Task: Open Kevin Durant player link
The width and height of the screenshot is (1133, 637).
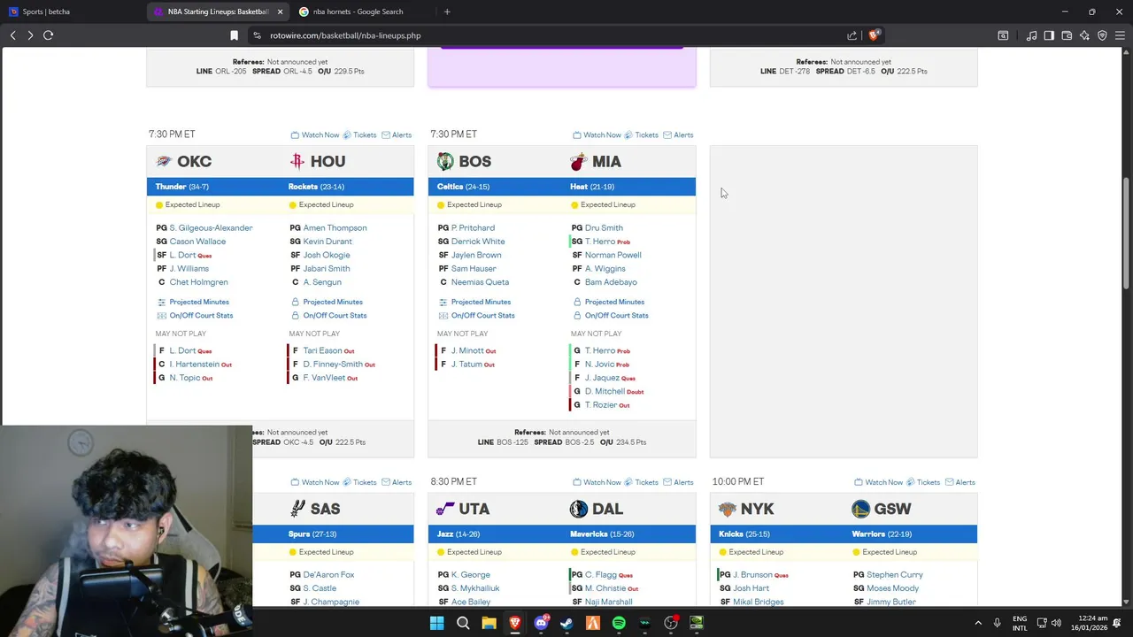Action: [x=328, y=242]
